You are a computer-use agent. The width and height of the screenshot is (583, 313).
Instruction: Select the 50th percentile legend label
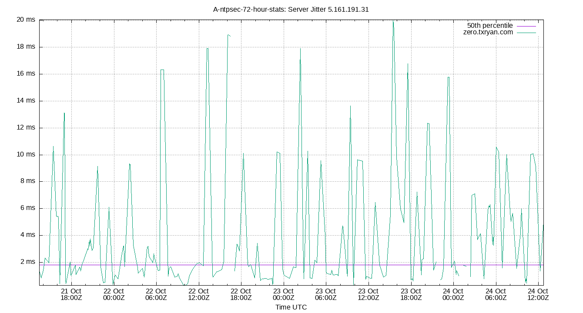[490, 26]
